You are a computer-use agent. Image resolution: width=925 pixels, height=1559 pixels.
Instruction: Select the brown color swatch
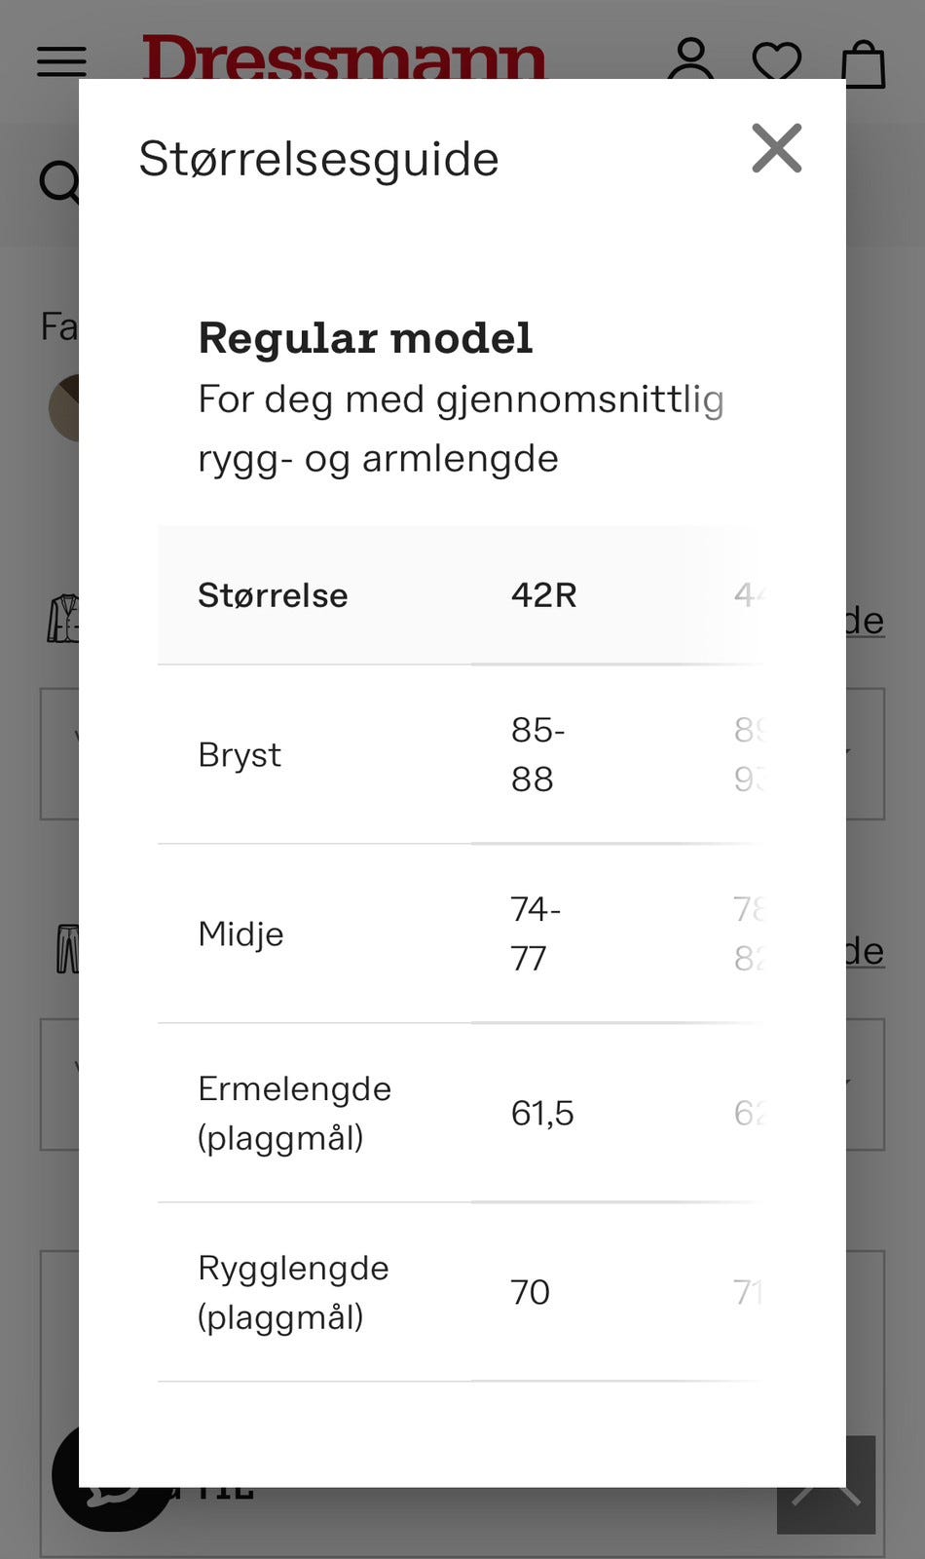pyautogui.click(x=63, y=407)
